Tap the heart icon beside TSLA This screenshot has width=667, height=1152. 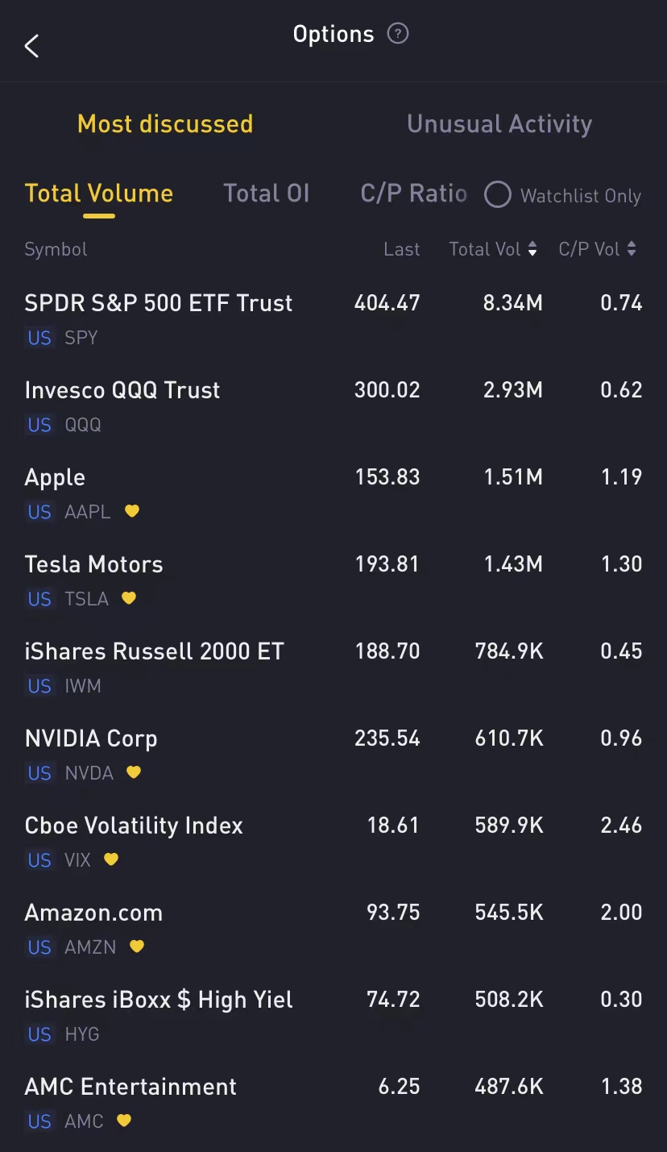coord(129,598)
